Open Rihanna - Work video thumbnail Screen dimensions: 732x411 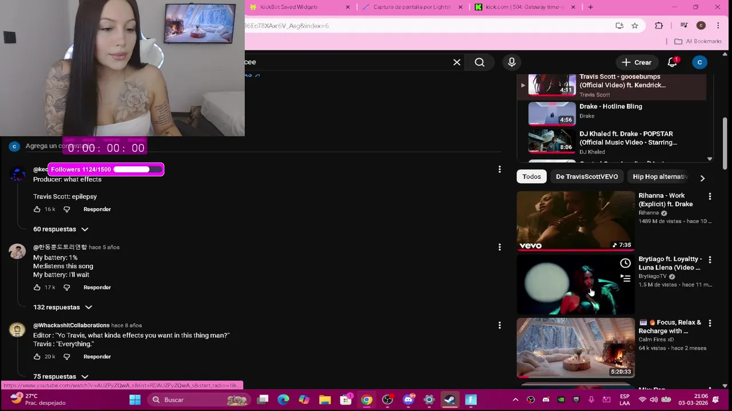(x=575, y=220)
